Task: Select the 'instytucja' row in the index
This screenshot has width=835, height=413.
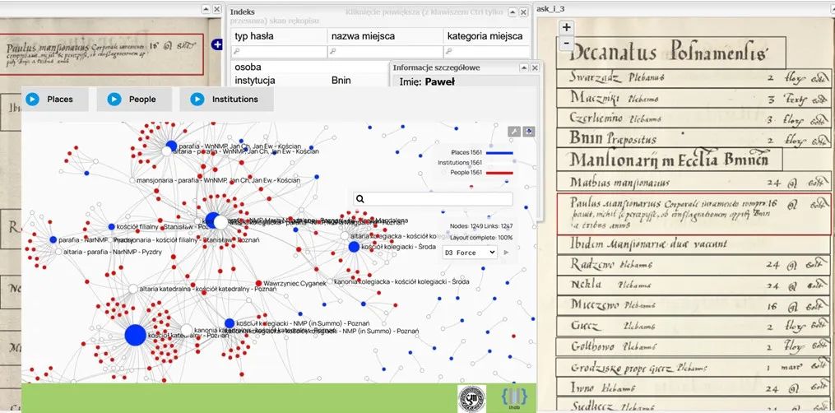Action: [x=255, y=81]
